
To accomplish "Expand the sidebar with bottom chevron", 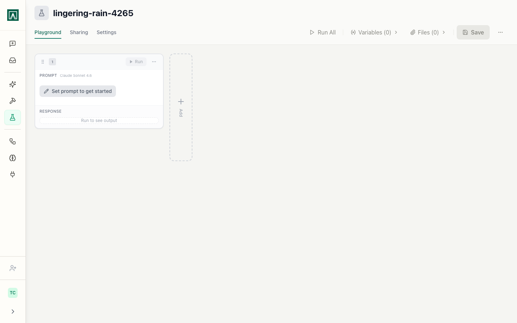I will coord(13,312).
